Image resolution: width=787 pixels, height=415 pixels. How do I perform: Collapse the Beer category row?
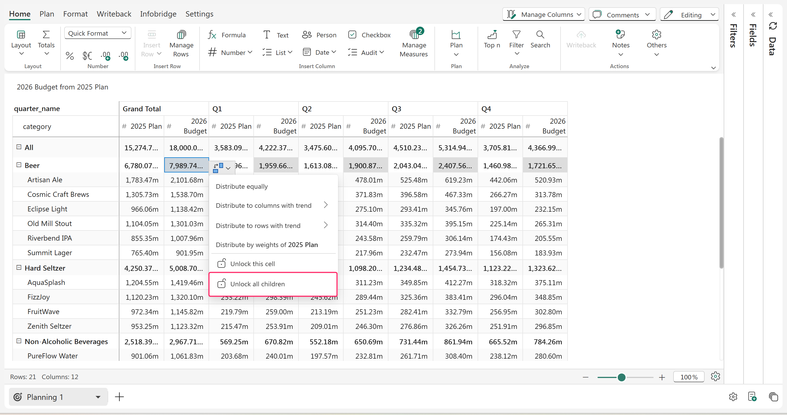[19, 165]
